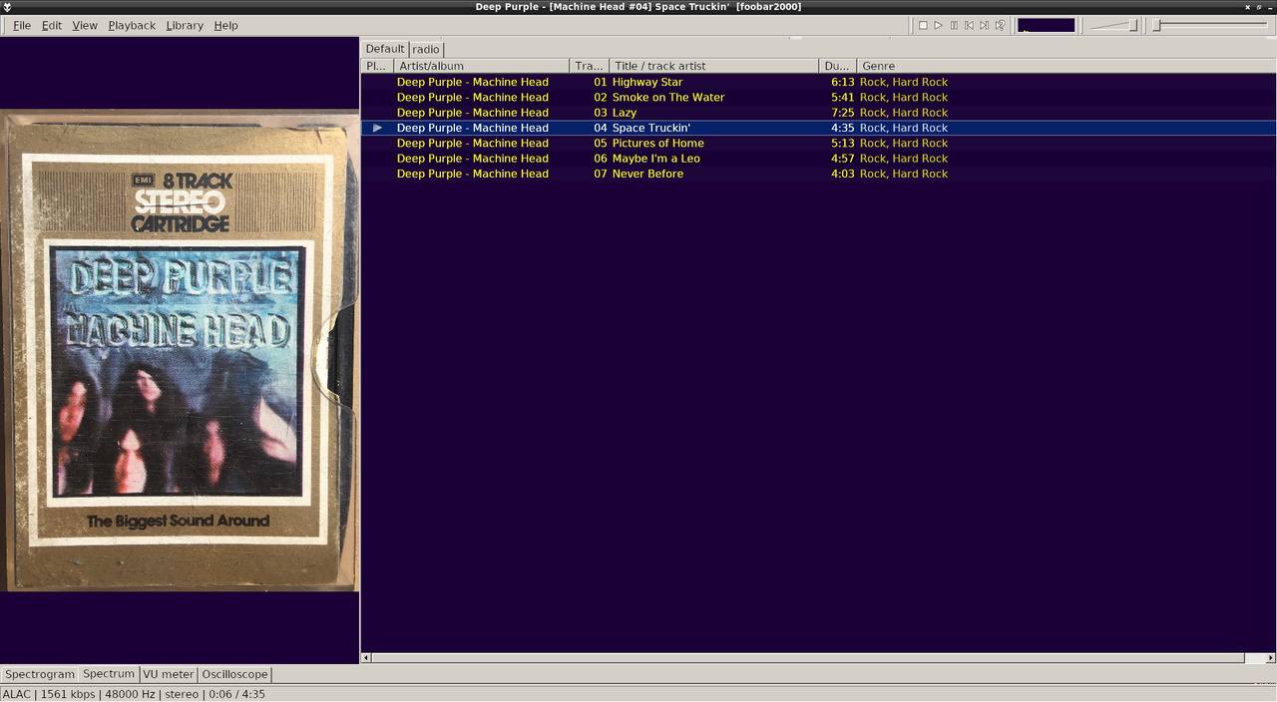Select track Highway Star
This screenshot has height=702, width=1277.
tap(818, 82)
